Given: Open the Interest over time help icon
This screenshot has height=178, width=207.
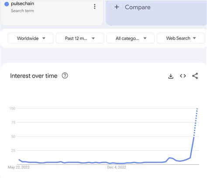Looking at the screenshot, I should [x=65, y=76].
